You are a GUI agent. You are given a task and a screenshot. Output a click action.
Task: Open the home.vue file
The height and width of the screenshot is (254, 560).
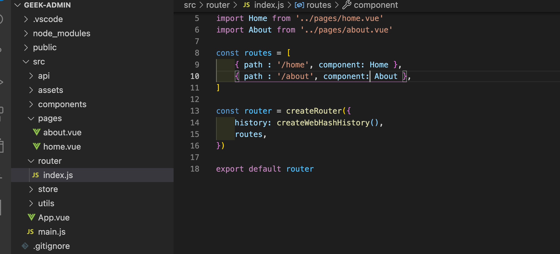pyautogui.click(x=62, y=147)
